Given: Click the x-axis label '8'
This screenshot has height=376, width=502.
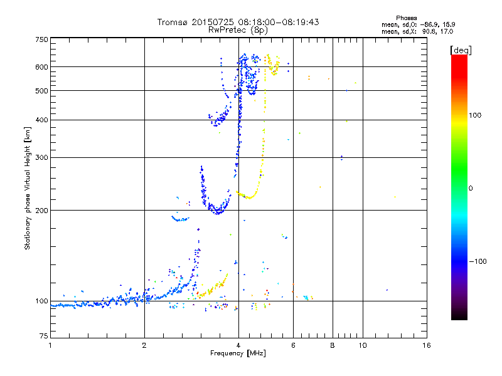Looking at the screenshot, I should pyautogui.click(x=333, y=345).
